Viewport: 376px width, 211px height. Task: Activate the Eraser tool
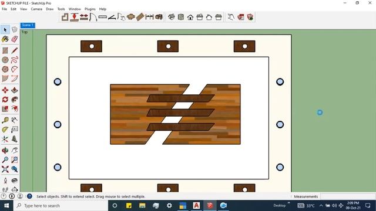[x=14, y=39]
